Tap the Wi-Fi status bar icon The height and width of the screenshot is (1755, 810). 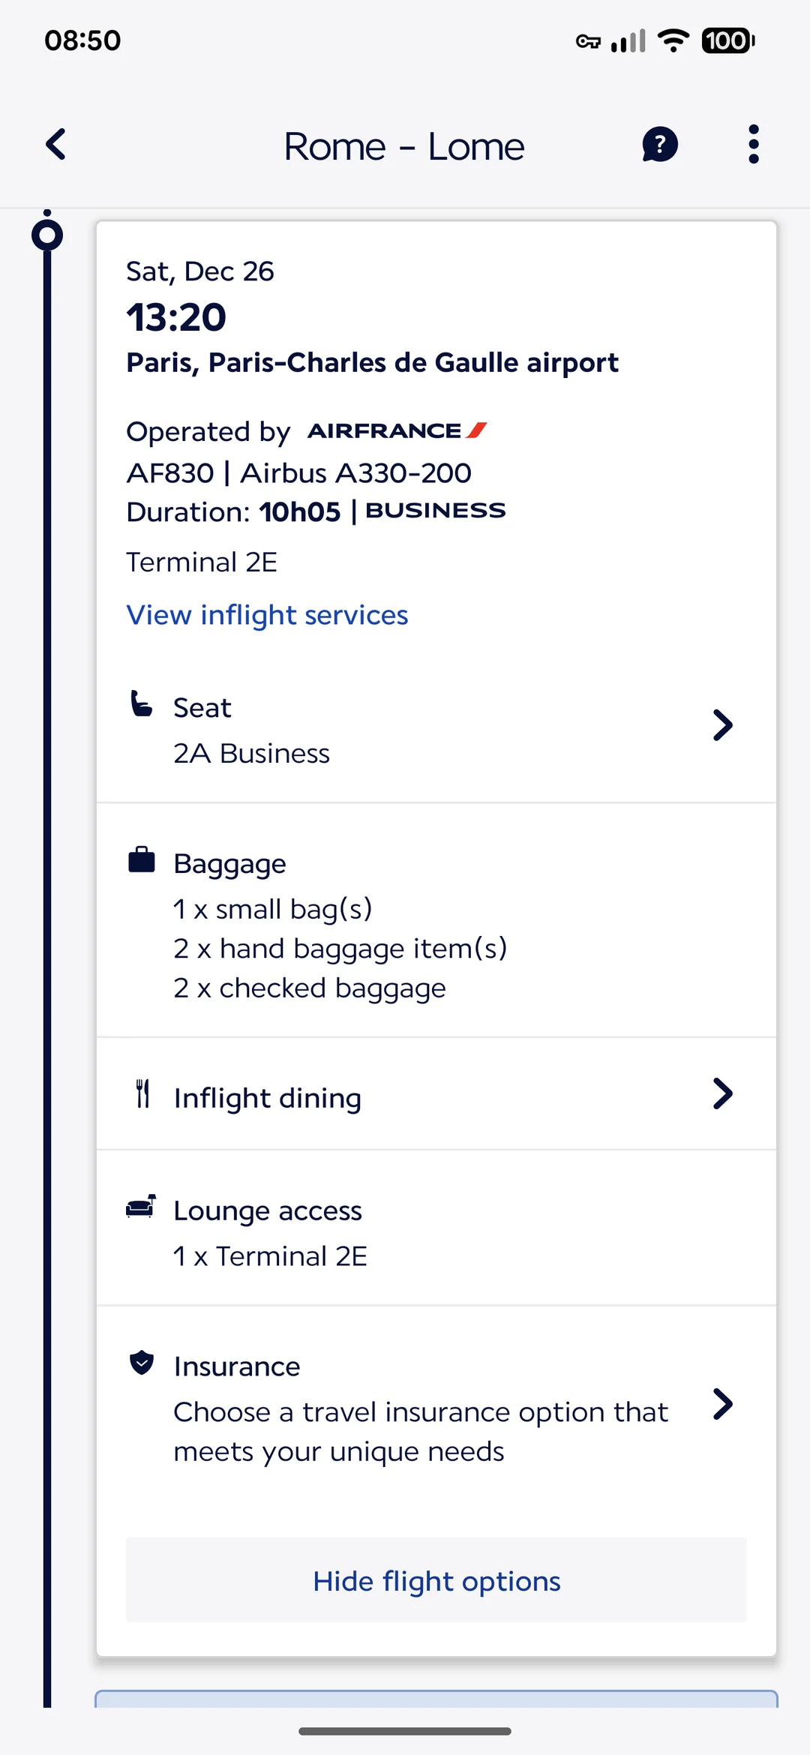click(673, 40)
